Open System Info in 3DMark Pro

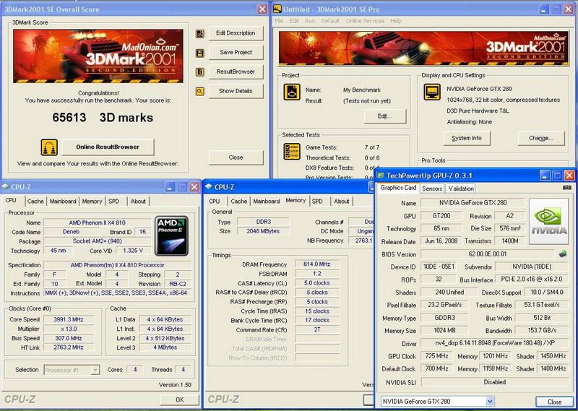pyautogui.click(x=467, y=138)
